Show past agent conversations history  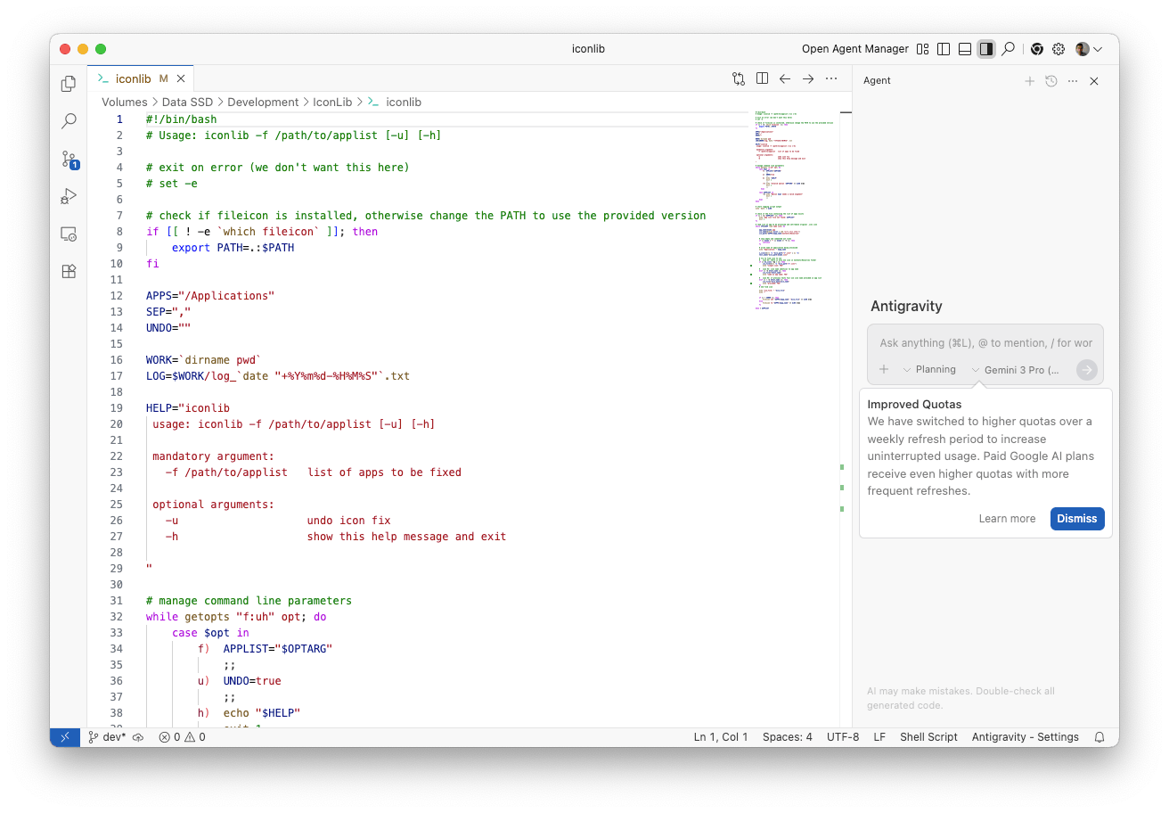[x=1051, y=81]
